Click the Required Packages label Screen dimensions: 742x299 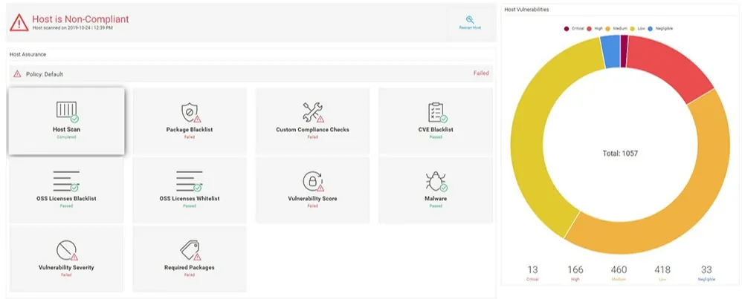[190, 267]
